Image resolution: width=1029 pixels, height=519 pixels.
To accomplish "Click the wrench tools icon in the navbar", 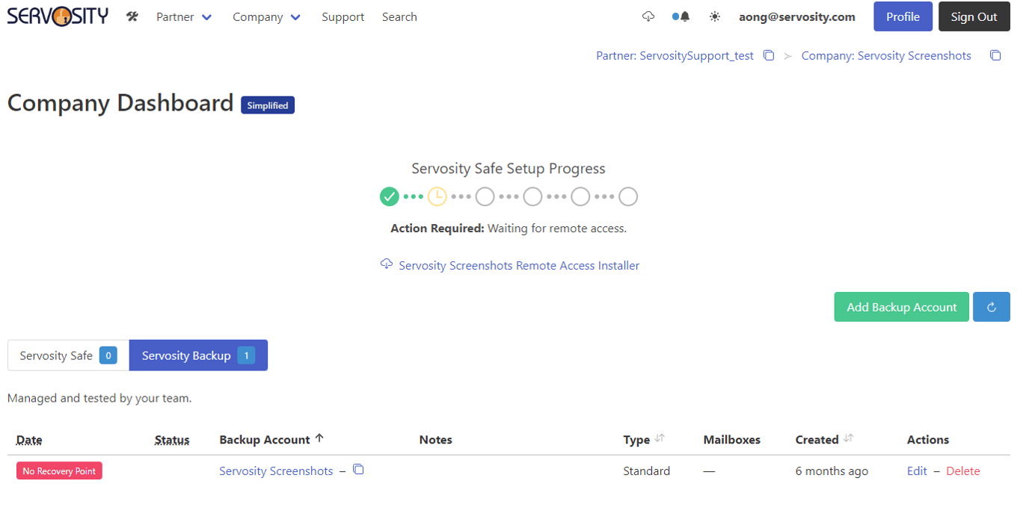I will [132, 16].
